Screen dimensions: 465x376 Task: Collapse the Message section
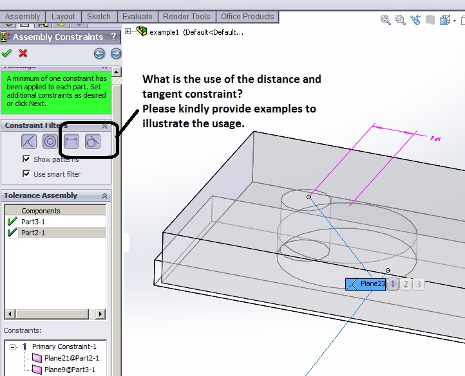click(x=104, y=67)
